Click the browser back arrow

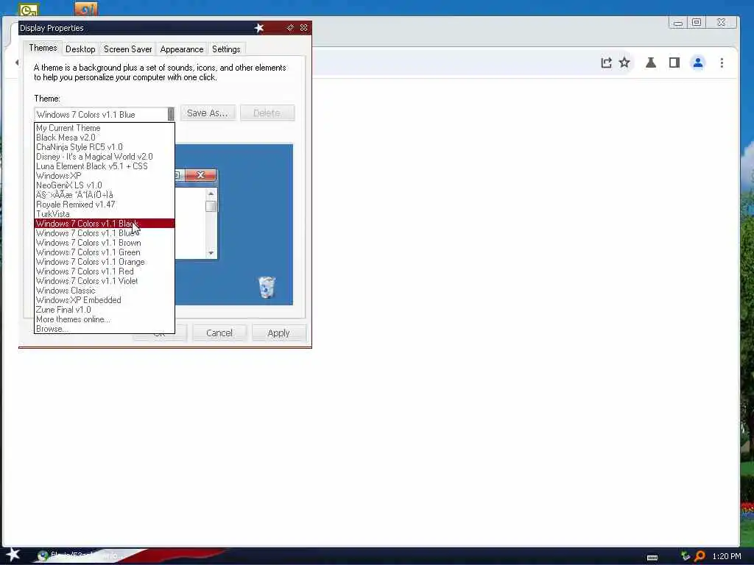pos(18,63)
